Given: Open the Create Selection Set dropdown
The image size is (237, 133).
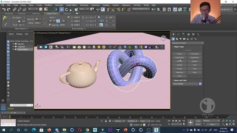Looking at the screenshot, I should tap(141, 9).
